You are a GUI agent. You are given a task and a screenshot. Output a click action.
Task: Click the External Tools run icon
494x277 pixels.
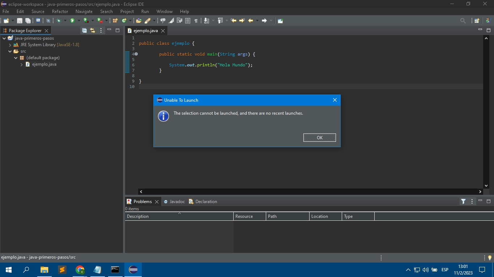[x=99, y=21]
